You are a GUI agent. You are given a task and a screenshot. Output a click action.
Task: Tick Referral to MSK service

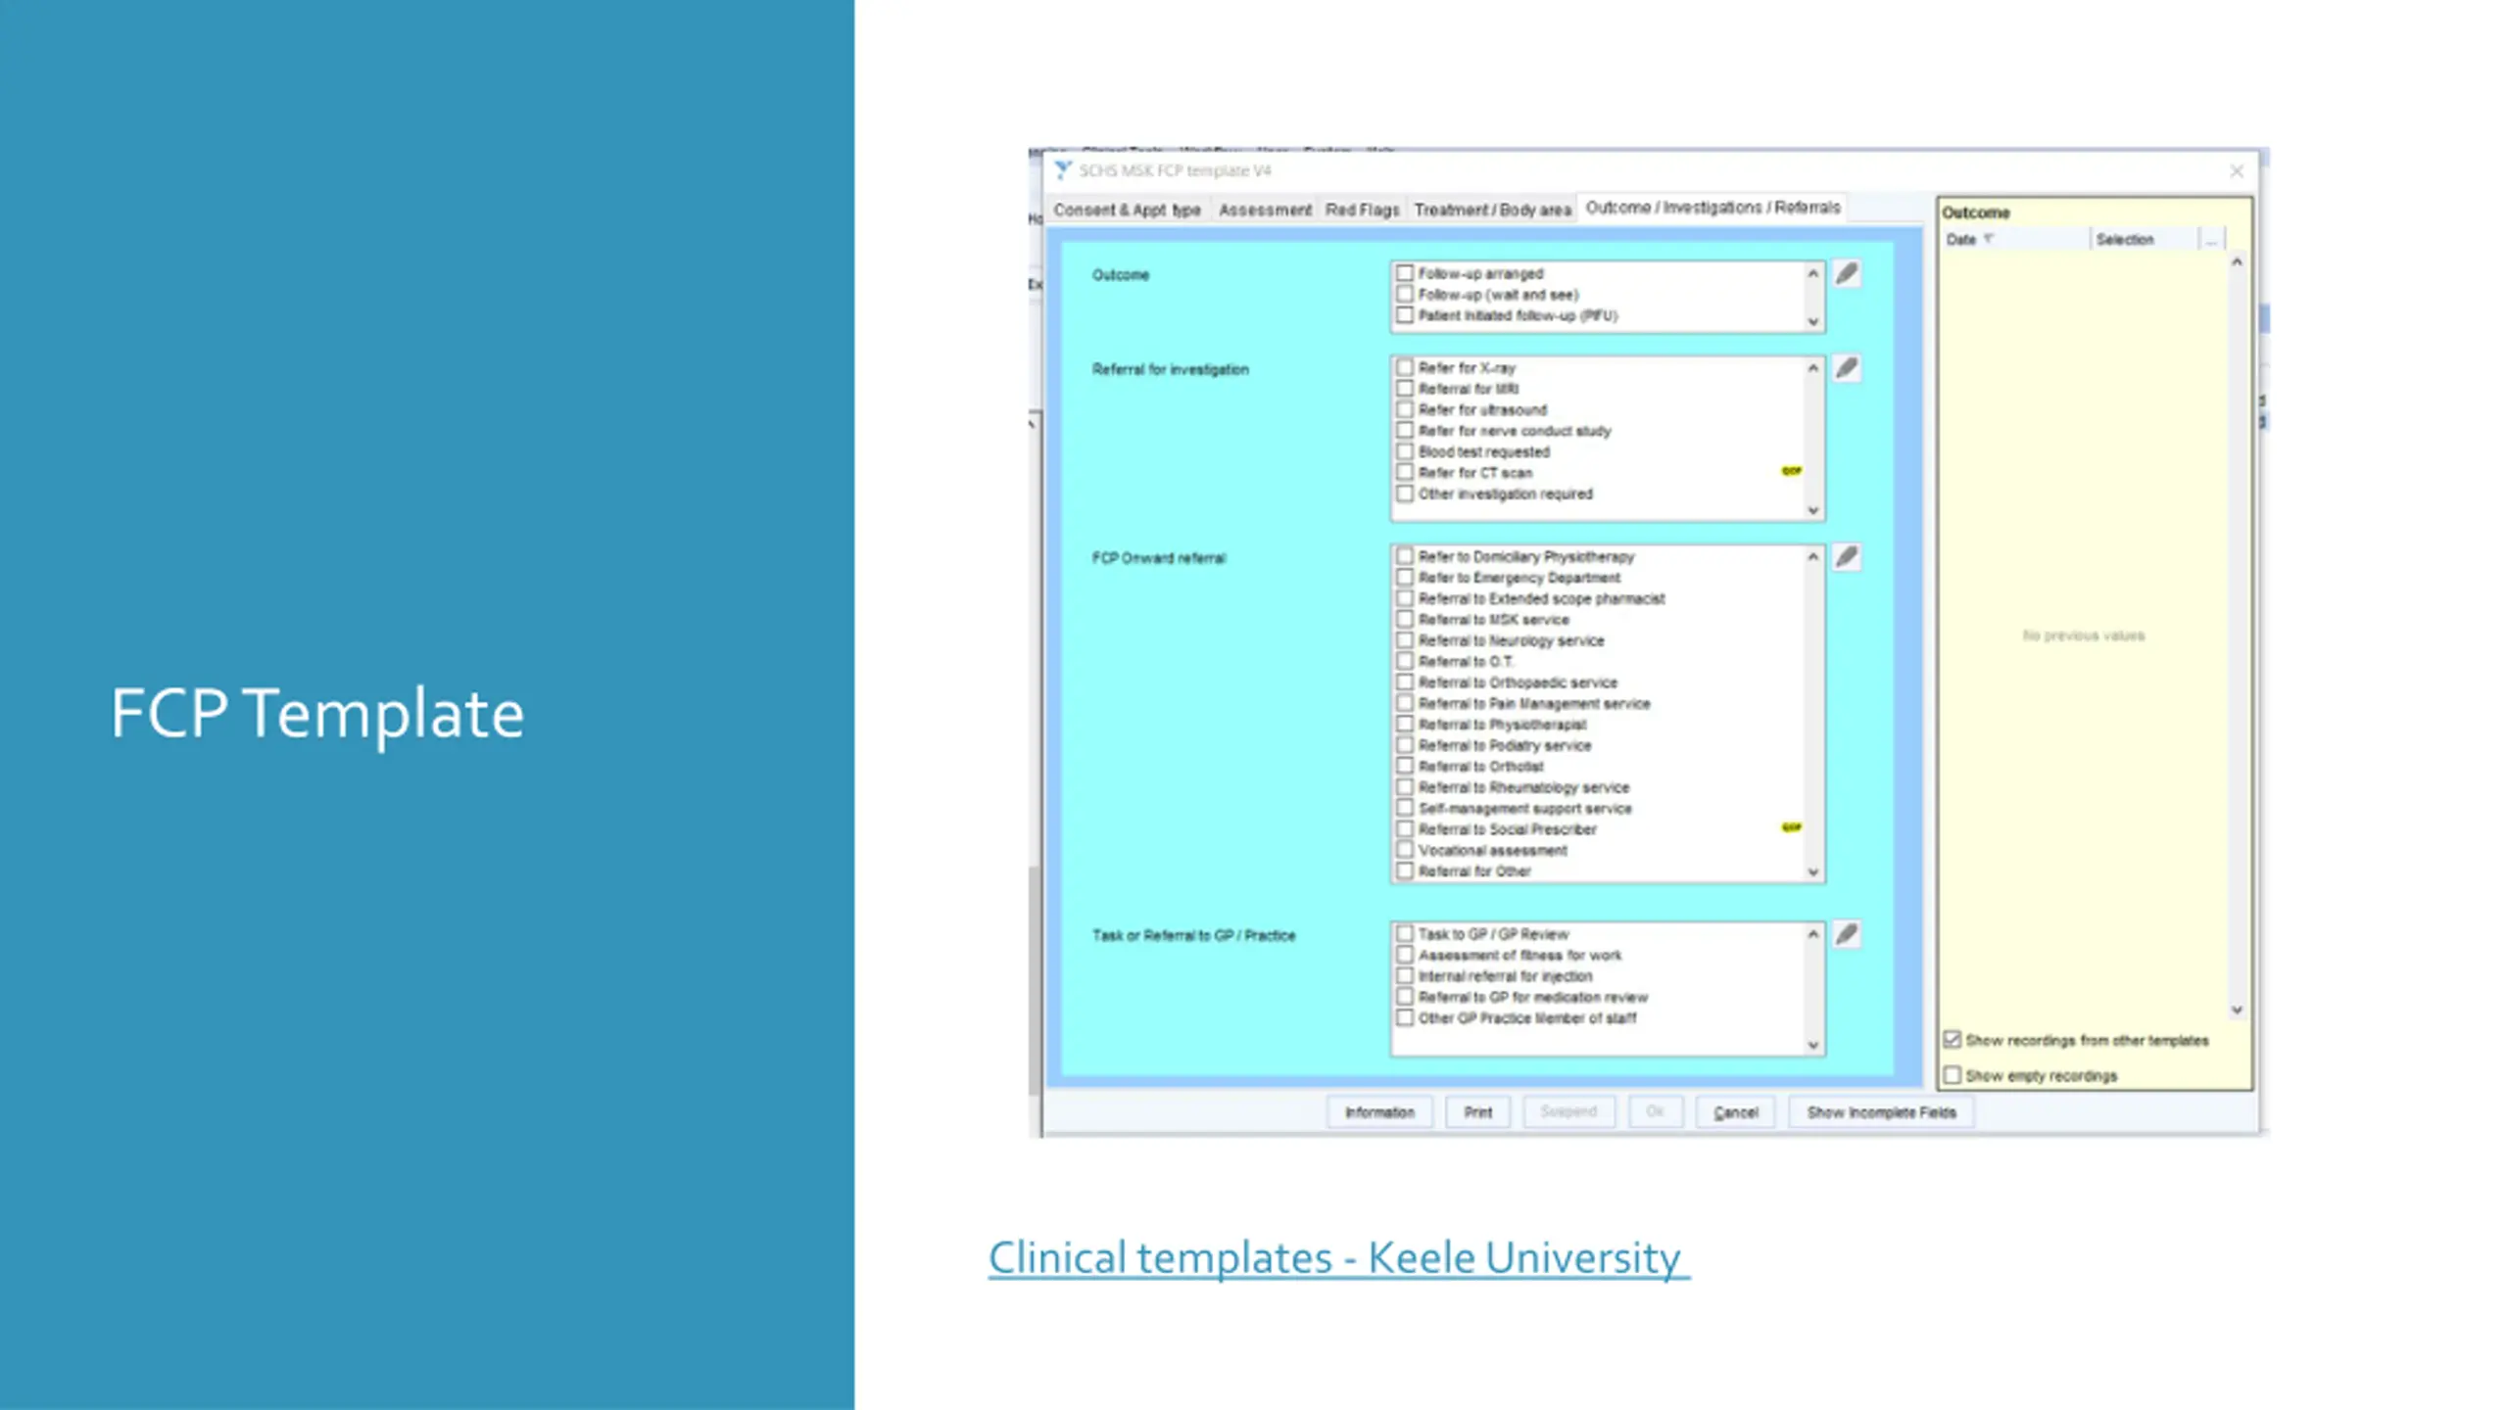[x=1405, y=620]
